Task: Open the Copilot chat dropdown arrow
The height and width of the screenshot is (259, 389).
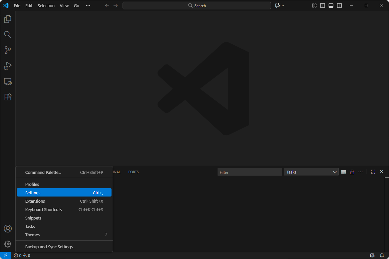Action: (x=283, y=6)
